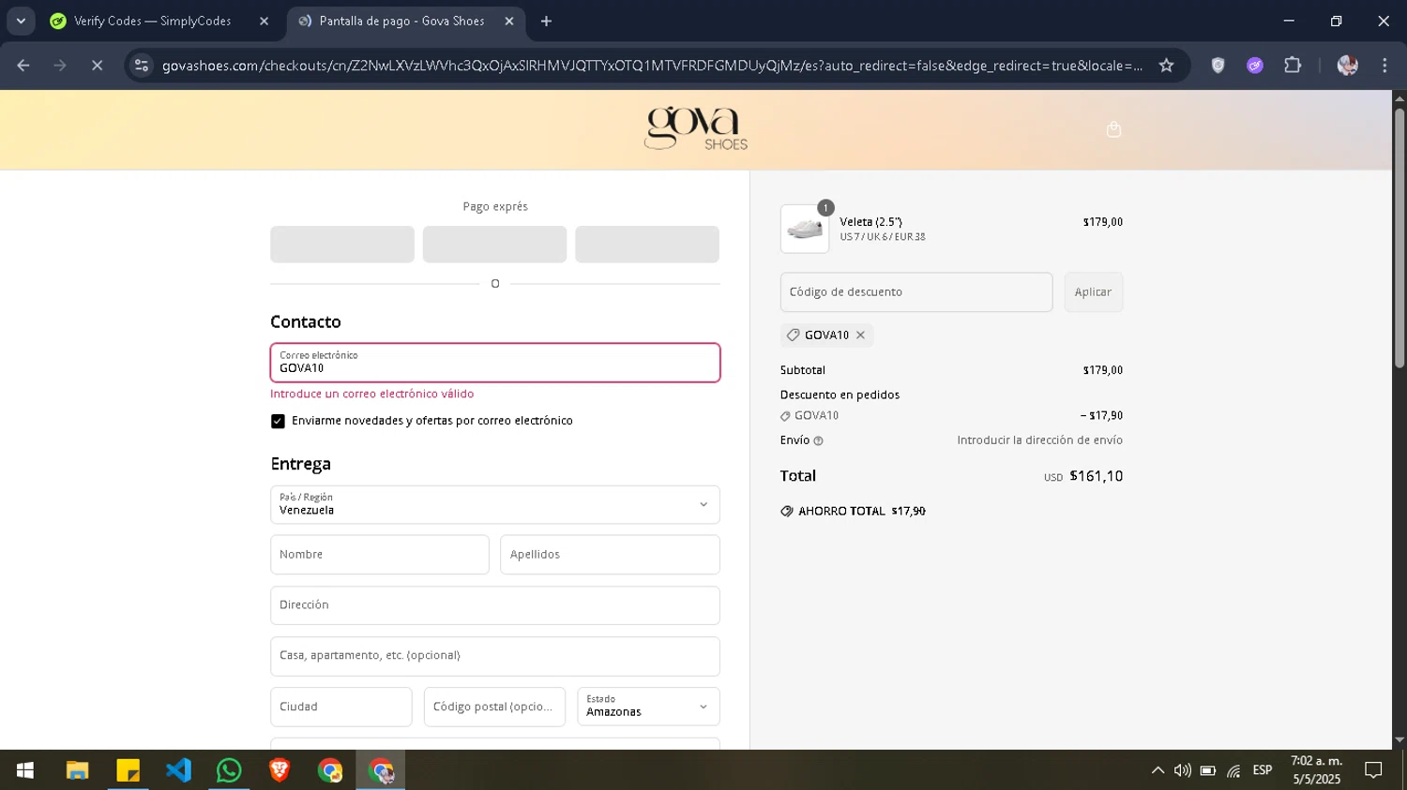The image size is (1407, 790).
Task: Open first Chrome icon in taskbar
Action: pyautogui.click(x=330, y=770)
